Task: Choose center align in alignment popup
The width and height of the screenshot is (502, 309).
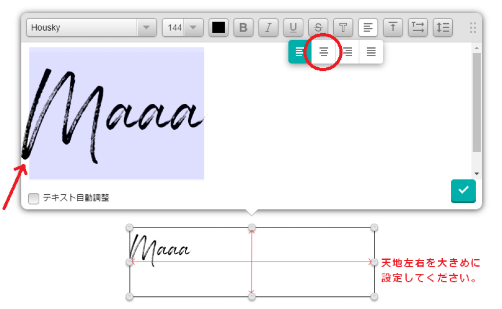Action: pos(324,52)
